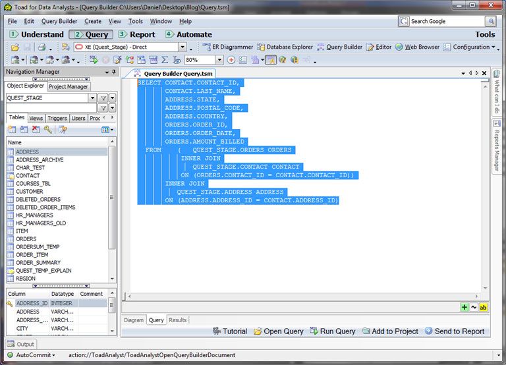This screenshot has width=506, height=365.
Task: Switch to the Project Manager tab
Action: [69, 86]
